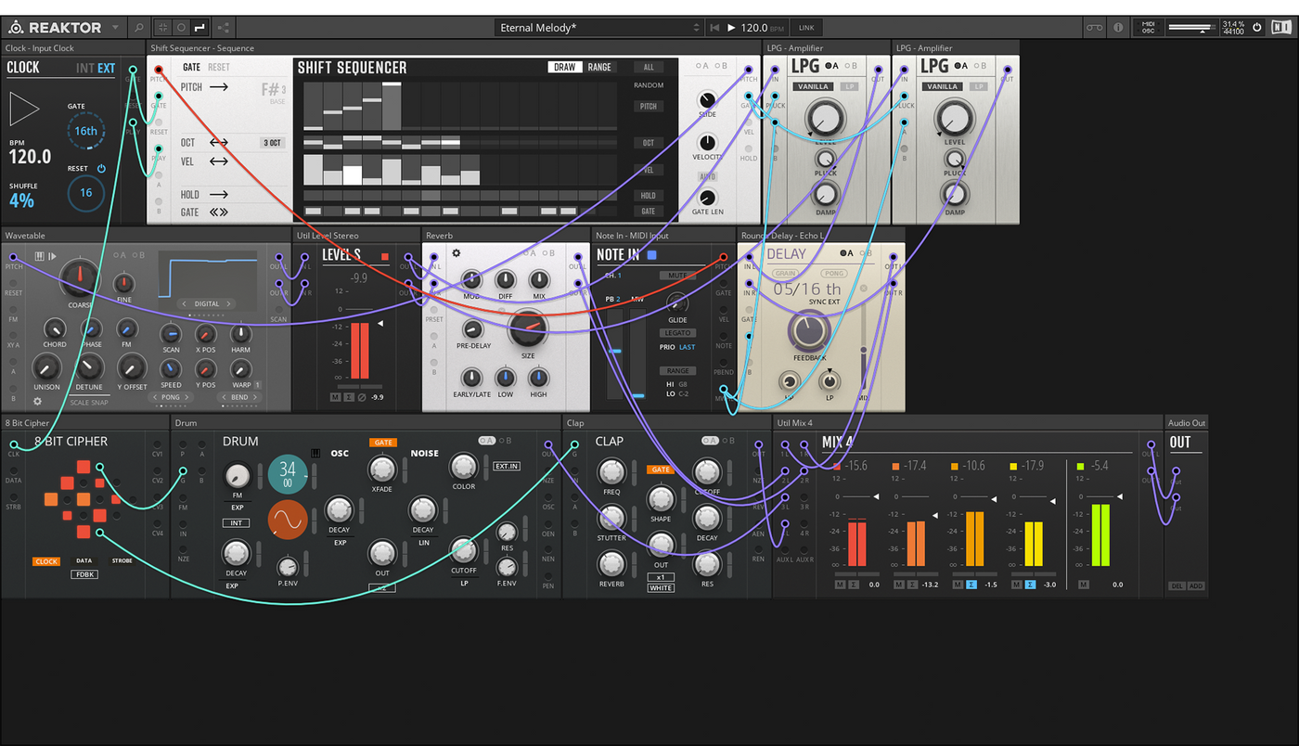This screenshot has height=746, width=1299.
Task: Toggle the GRAIN button on the Delay
Action: [x=785, y=274]
